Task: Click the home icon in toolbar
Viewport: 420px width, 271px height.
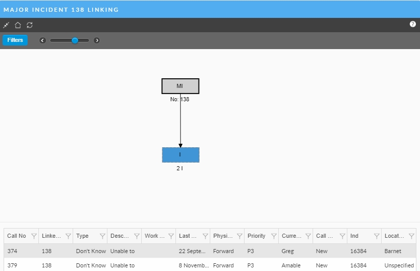Action: pyautogui.click(x=18, y=25)
